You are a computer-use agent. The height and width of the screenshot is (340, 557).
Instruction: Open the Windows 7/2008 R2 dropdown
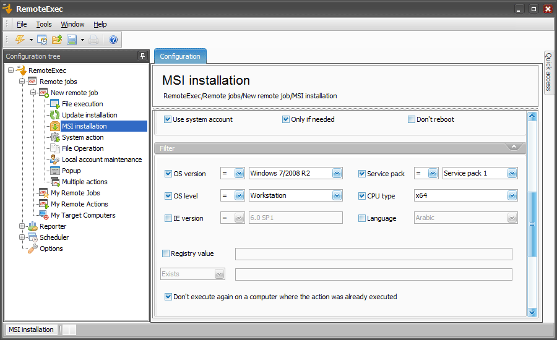[337, 174]
